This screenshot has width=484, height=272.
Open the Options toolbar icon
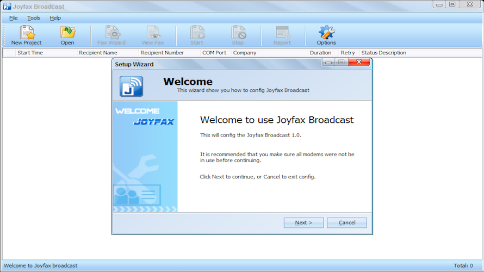click(x=326, y=35)
